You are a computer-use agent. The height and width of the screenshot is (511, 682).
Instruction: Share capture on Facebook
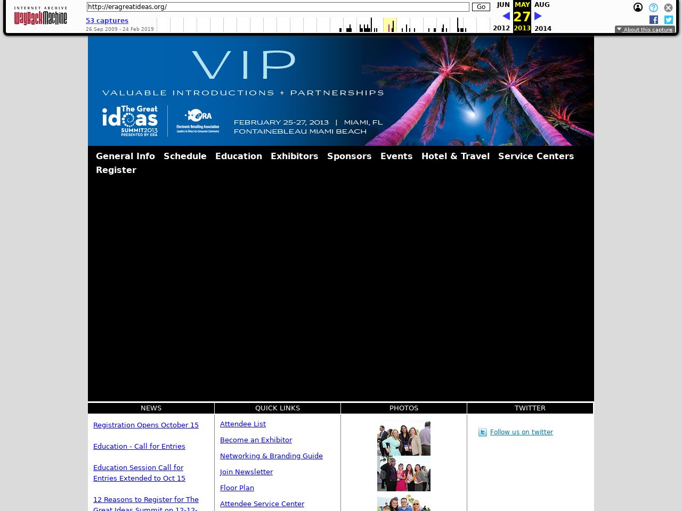654,20
